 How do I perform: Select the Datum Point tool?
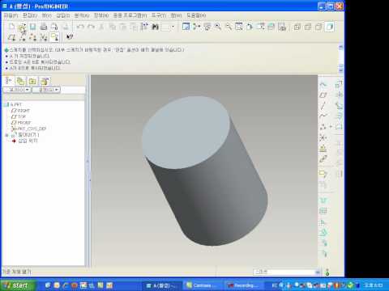click(323, 127)
